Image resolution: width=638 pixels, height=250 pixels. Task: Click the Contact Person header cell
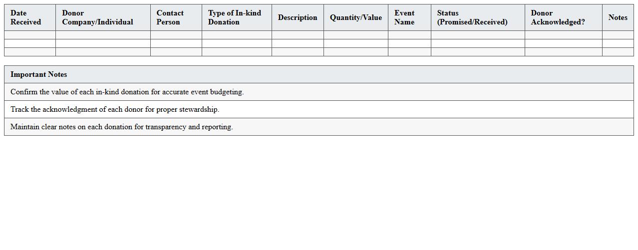[x=170, y=17]
